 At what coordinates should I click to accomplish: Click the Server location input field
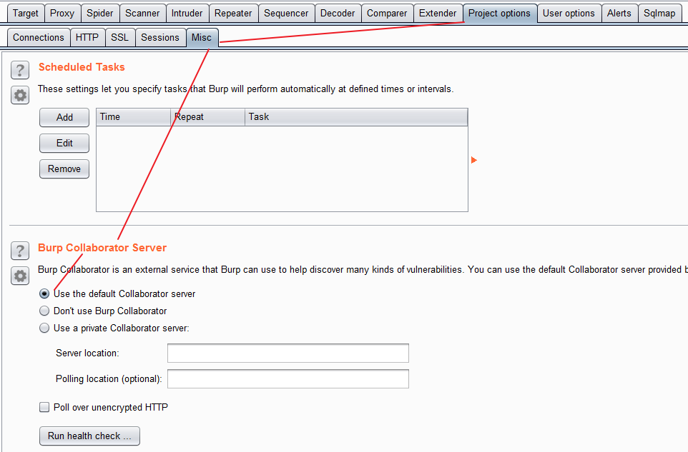coord(288,353)
